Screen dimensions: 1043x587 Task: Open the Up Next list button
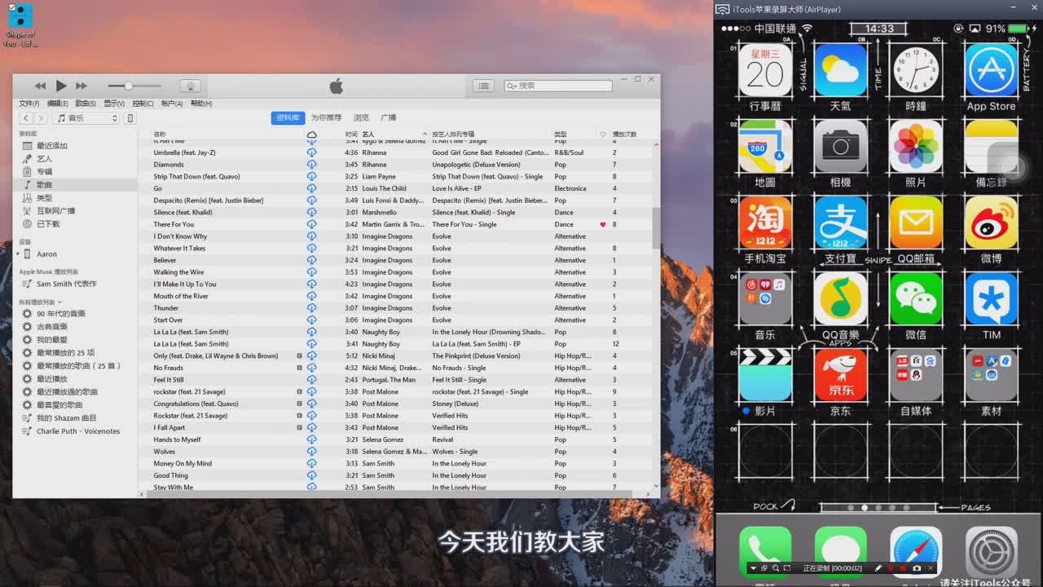click(x=484, y=86)
